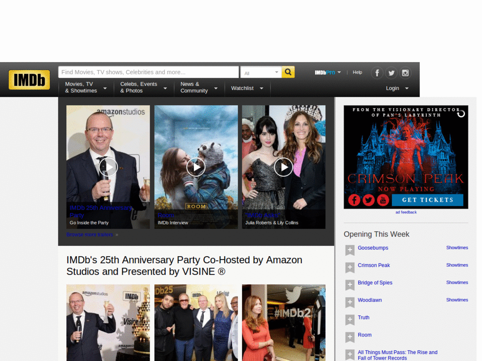Click GET TICKETS button in ad
Screen dimensions: 482x361
(427, 200)
